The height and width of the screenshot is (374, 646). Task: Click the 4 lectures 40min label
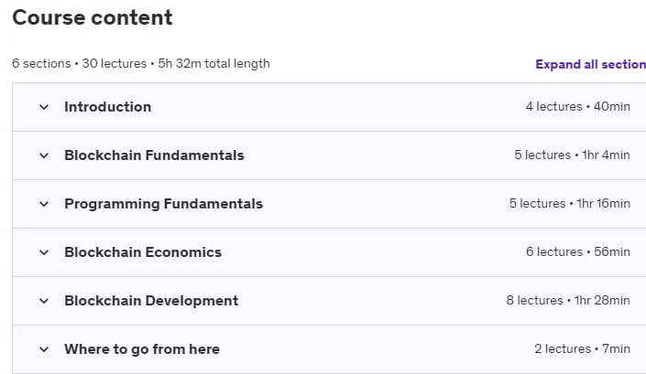tap(577, 106)
